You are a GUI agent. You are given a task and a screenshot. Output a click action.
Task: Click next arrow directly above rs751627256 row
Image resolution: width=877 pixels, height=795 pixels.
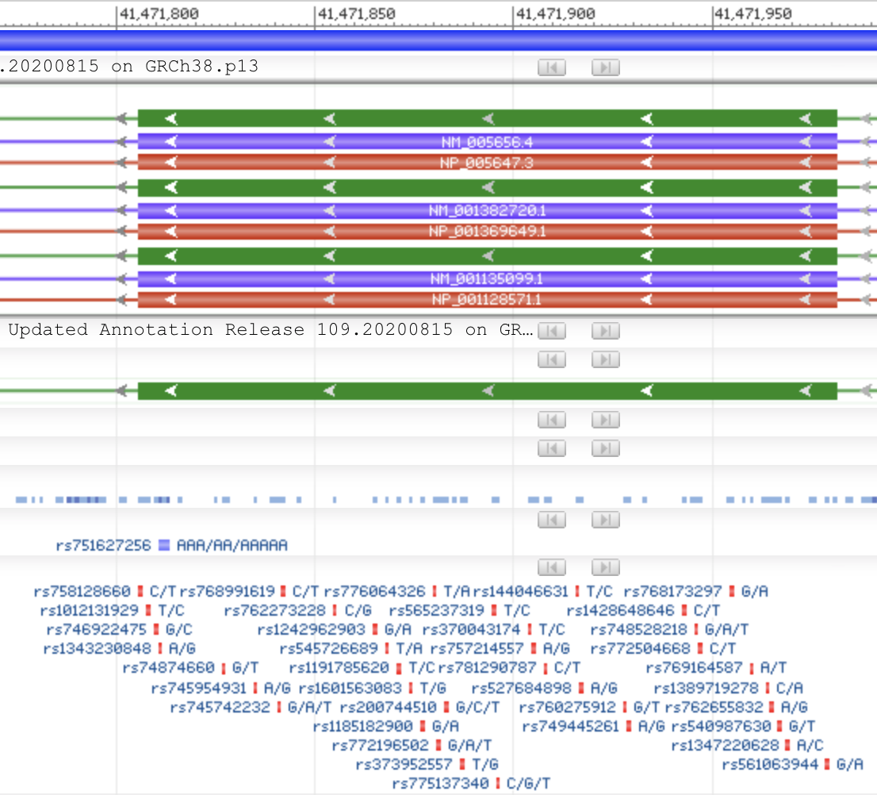tap(605, 520)
